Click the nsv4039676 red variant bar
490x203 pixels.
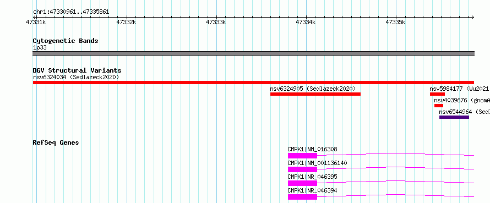[x=439, y=106]
